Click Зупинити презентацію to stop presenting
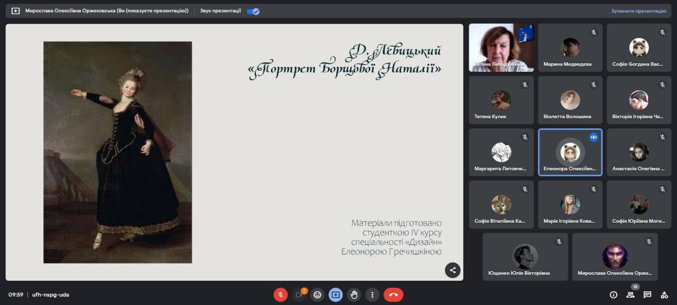Screen dimensions: 677x305 638,11
